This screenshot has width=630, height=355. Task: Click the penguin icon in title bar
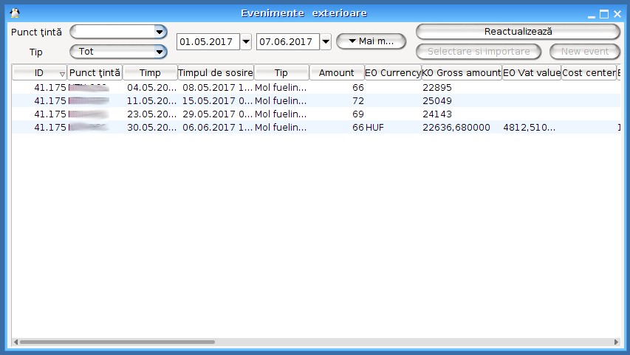[x=14, y=13]
